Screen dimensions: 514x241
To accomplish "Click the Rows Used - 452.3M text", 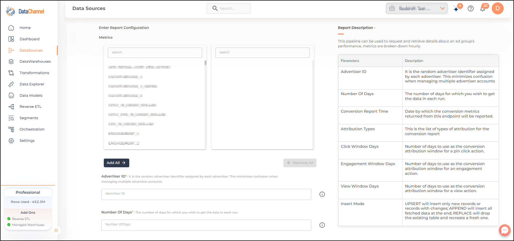I will pos(28,202).
